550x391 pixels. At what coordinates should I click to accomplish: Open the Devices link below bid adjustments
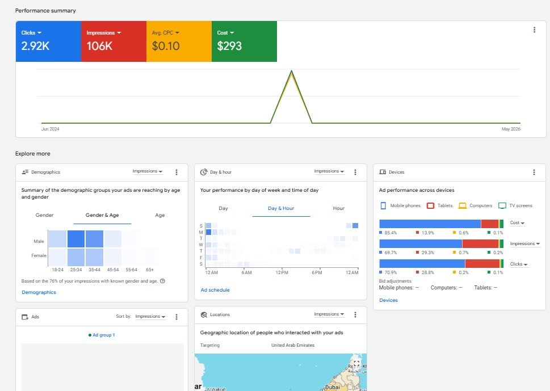click(388, 300)
